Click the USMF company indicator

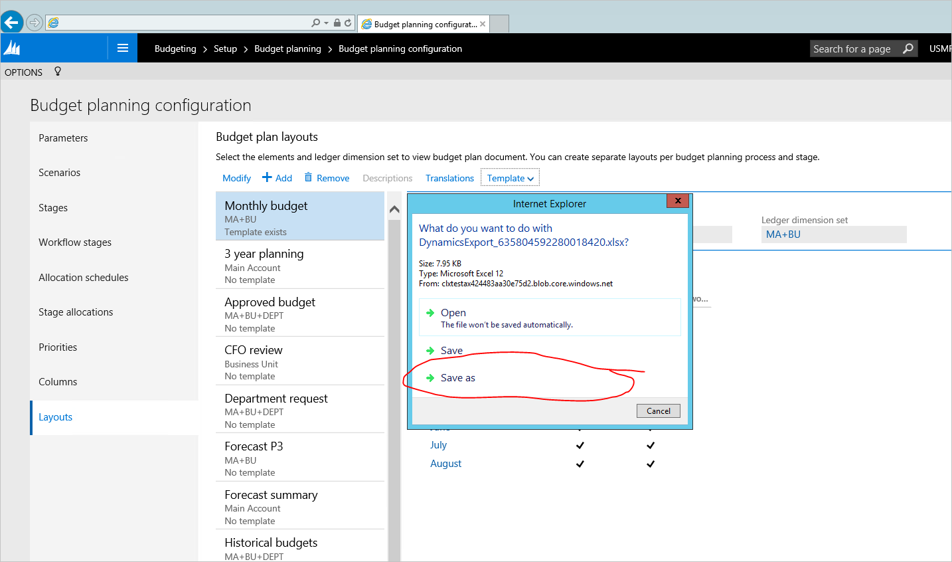click(940, 48)
